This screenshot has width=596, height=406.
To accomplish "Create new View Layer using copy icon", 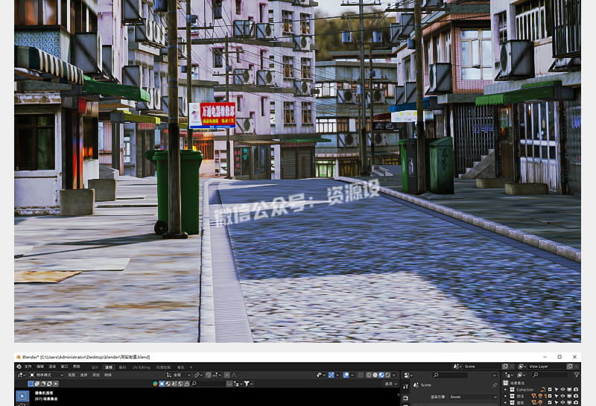I will (x=568, y=367).
